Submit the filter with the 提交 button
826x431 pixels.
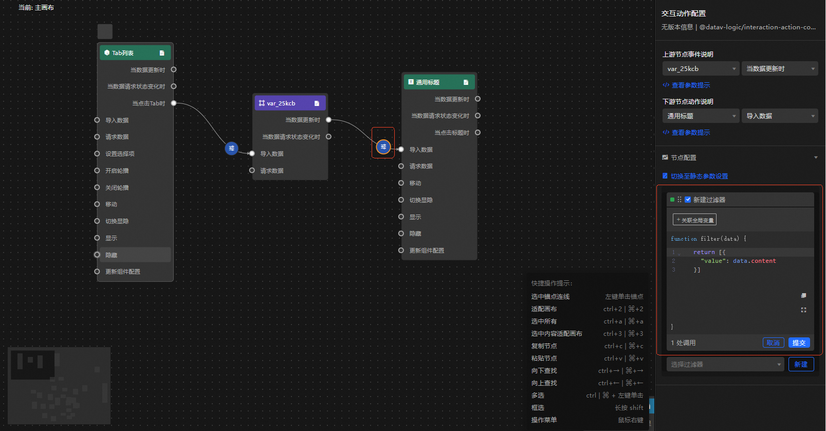(799, 343)
